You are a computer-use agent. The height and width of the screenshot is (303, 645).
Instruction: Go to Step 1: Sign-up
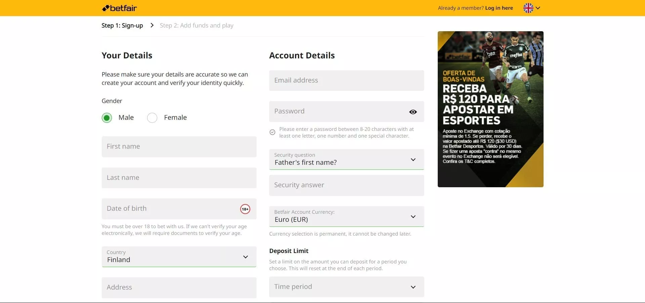122,26
